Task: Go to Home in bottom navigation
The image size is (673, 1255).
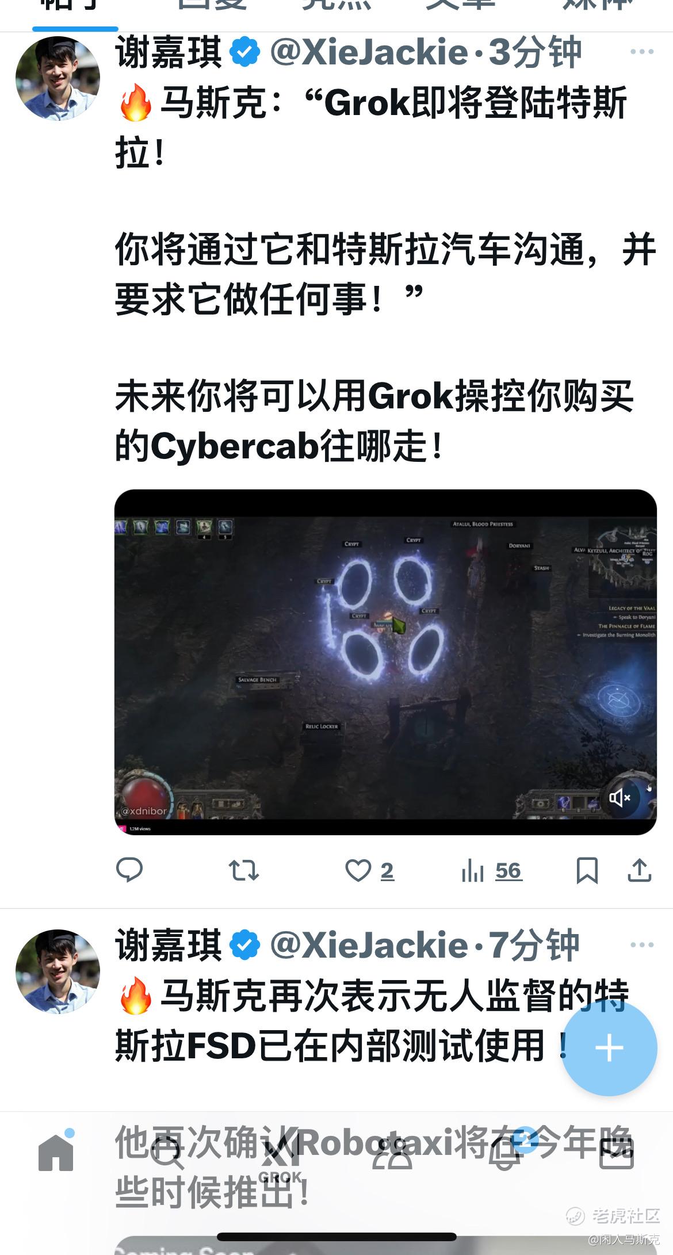Action: pos(56,1151)
